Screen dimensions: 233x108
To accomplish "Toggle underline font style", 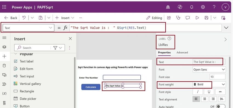I will 209,92.
